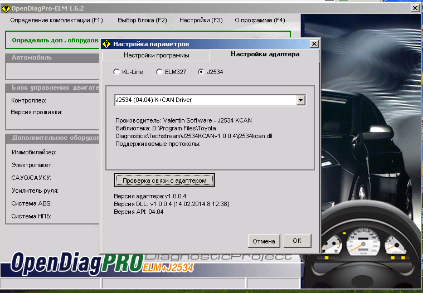Screen dimensions: 423x293
Task: Open Определение комплектации (F1) menu
Action: coord(57,20)
